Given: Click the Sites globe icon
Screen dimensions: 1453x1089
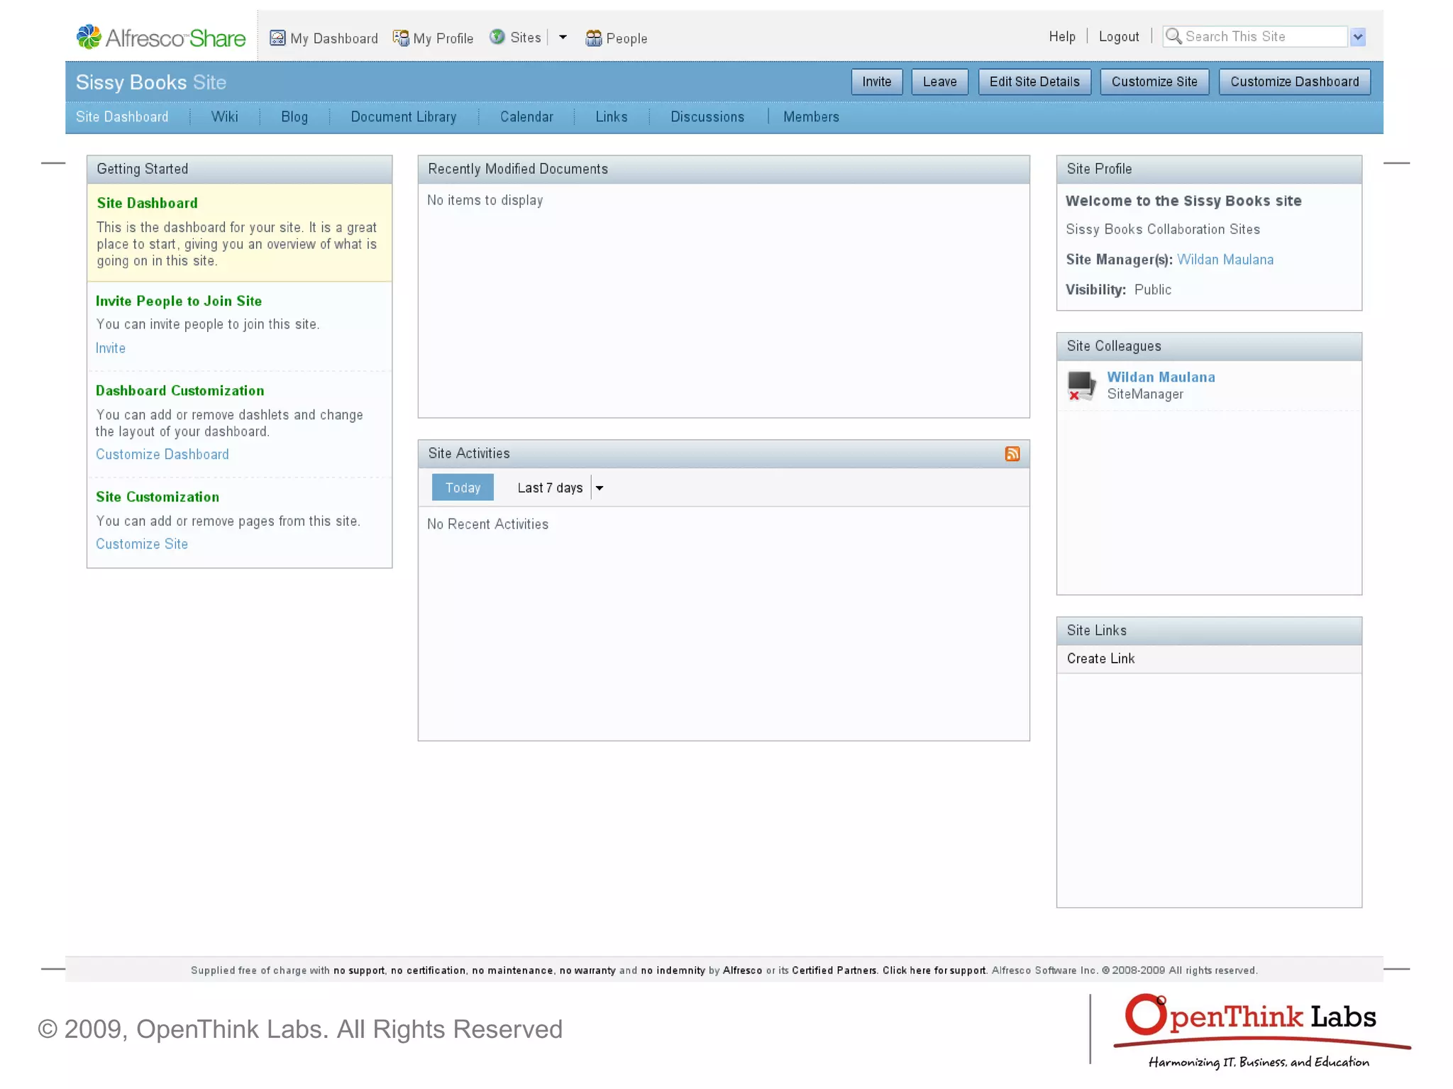Looking at the screenshot, I should point(497,37).
